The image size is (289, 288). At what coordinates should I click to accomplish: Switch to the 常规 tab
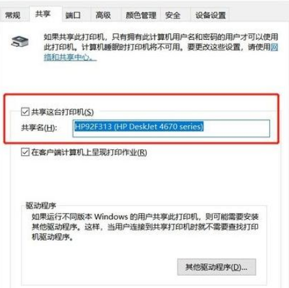(13, 15)
